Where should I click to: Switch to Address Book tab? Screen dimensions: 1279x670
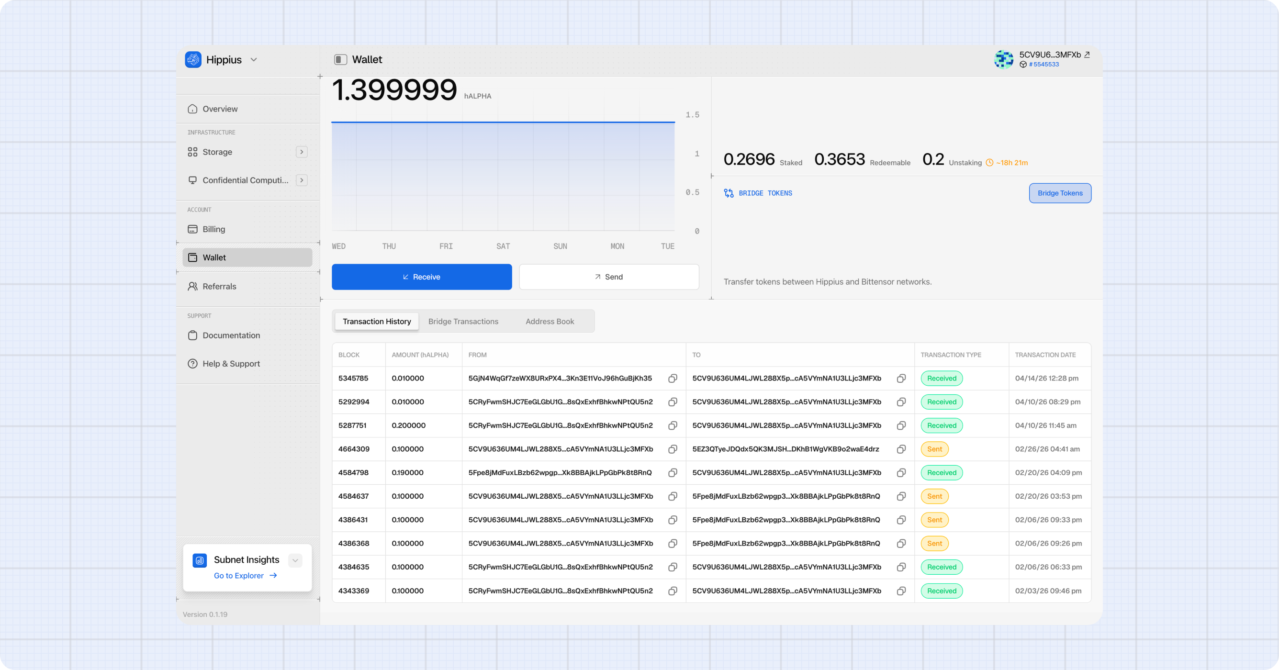click(x=550, y=322)
